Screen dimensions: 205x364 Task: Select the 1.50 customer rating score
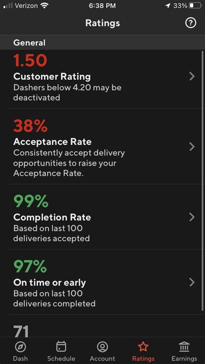[x=30, y=61]
